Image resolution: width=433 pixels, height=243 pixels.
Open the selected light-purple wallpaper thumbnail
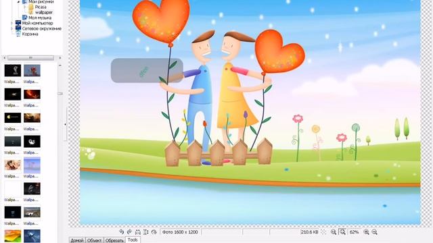pyautogui.click(x=32, y=165)
